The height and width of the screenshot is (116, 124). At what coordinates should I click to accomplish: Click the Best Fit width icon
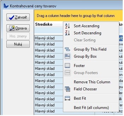(67, 98)
